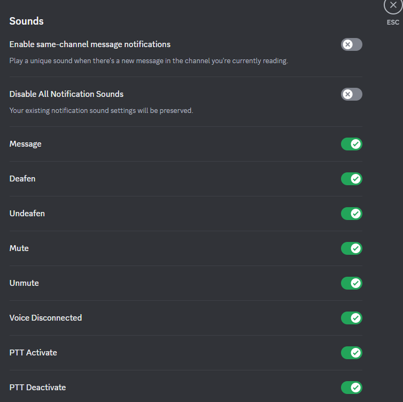Screen dimensions: 403x402
Task: Click the "Undeafen" label text
Action: [27, 214]
